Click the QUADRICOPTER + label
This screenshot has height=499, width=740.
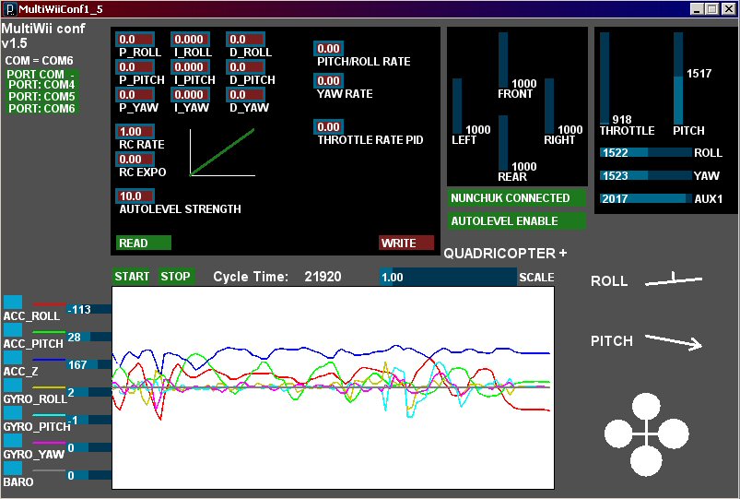pyautogui.click(x=505, y=254)
